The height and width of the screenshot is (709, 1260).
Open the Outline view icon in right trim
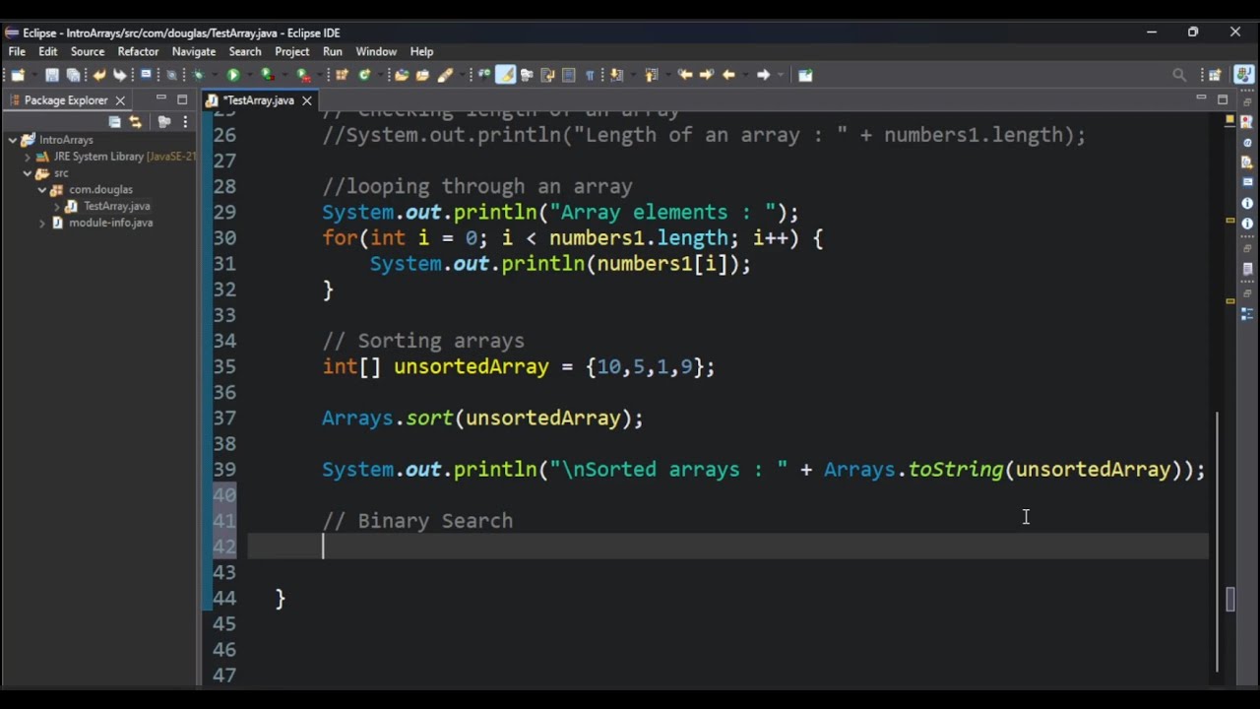point(1247,314)
